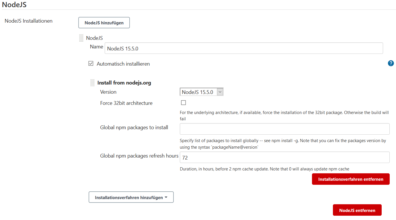Click the Version field label
This screenshot has height=220, width=396.
[x=108, y=92]
